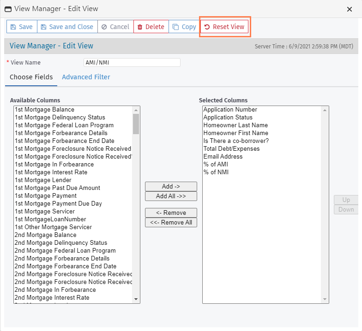Select % of AMI in Selected Columns
This screenshot has height=331, width=362.
[x=216, y=164]
